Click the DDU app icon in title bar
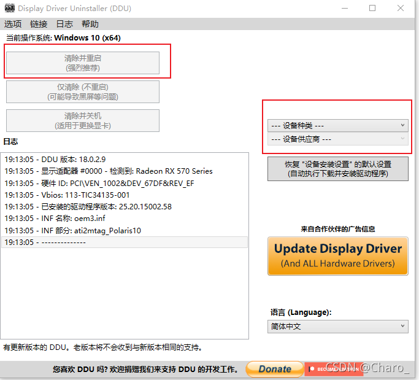This screenshot has height=380, width=419. coord(10,9)
